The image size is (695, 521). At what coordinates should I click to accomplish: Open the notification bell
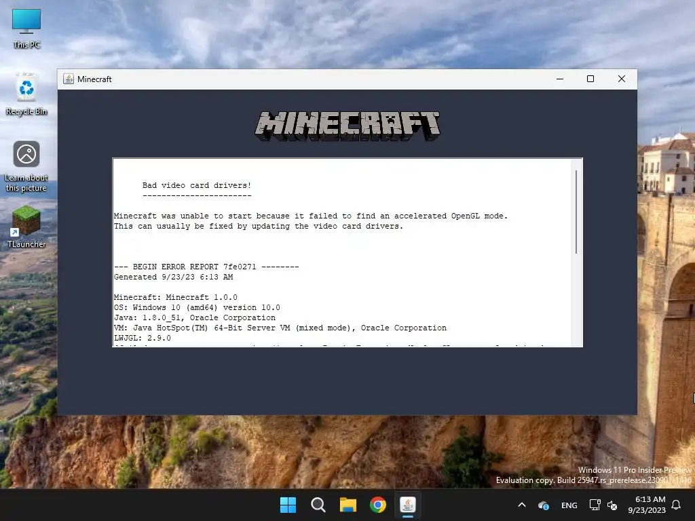coord(676,505)
